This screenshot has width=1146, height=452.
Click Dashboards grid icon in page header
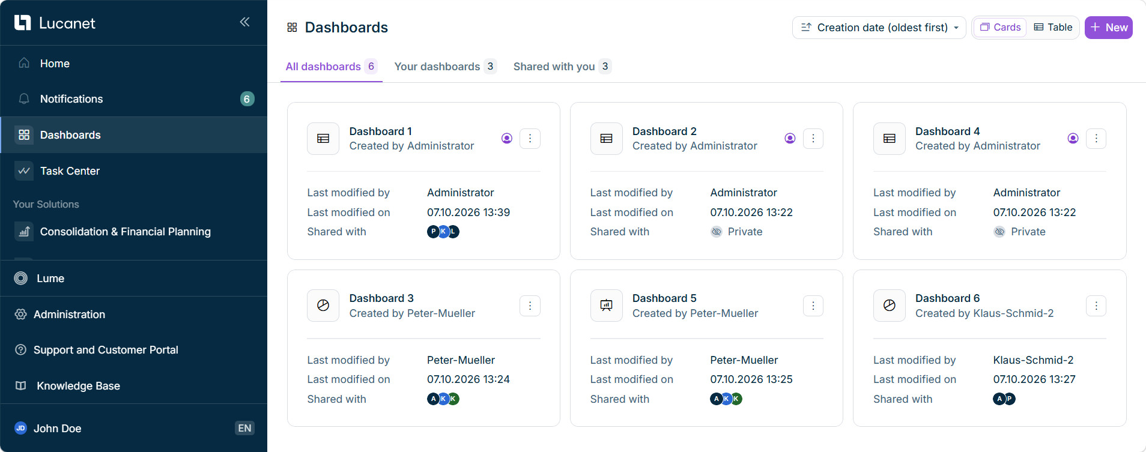293,28
